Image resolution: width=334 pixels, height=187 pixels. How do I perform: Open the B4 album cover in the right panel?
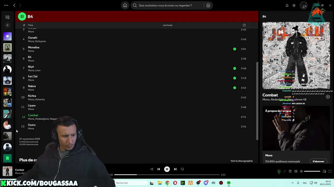coord(296,56)
